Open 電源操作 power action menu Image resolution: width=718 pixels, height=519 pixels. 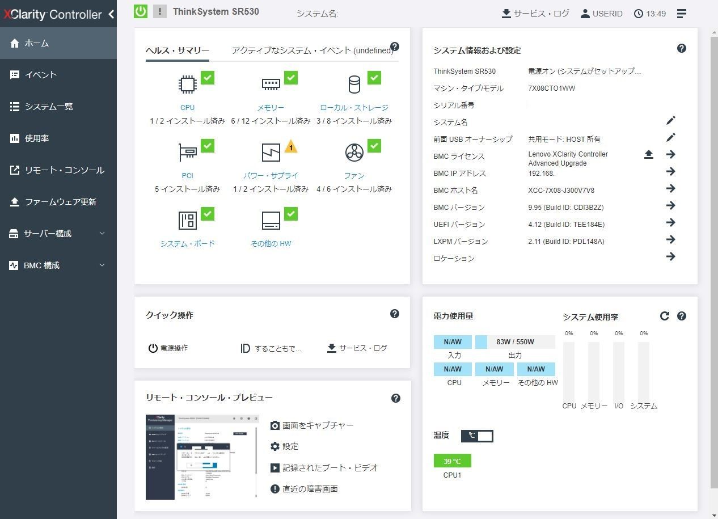click(168, 348)
